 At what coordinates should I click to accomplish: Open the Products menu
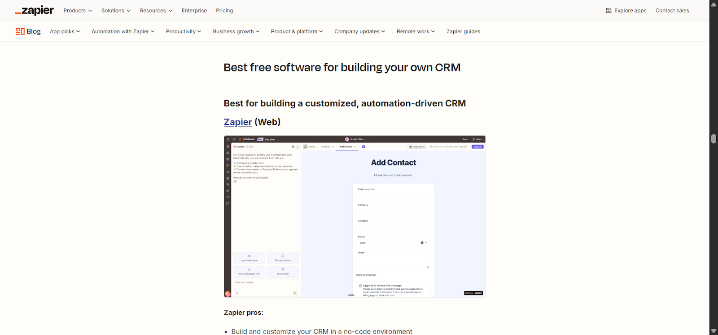pyautogui.click(x=78, y=10)
